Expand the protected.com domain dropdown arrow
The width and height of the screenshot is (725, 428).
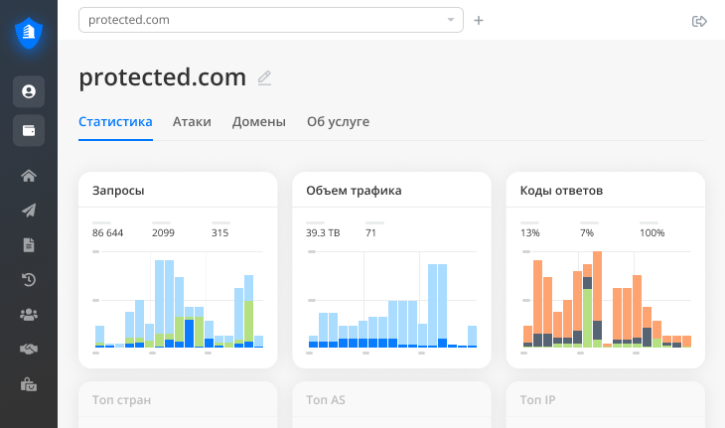click(451, 20)
